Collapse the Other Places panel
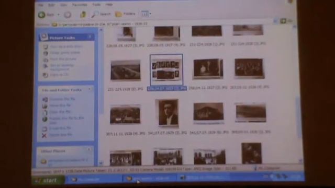 89,150
